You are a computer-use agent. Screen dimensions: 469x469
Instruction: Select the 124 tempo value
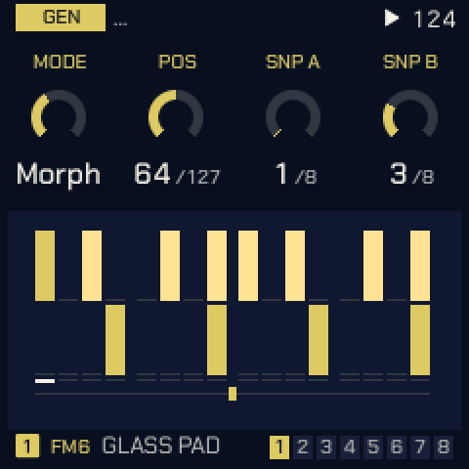tap(435, 19)
